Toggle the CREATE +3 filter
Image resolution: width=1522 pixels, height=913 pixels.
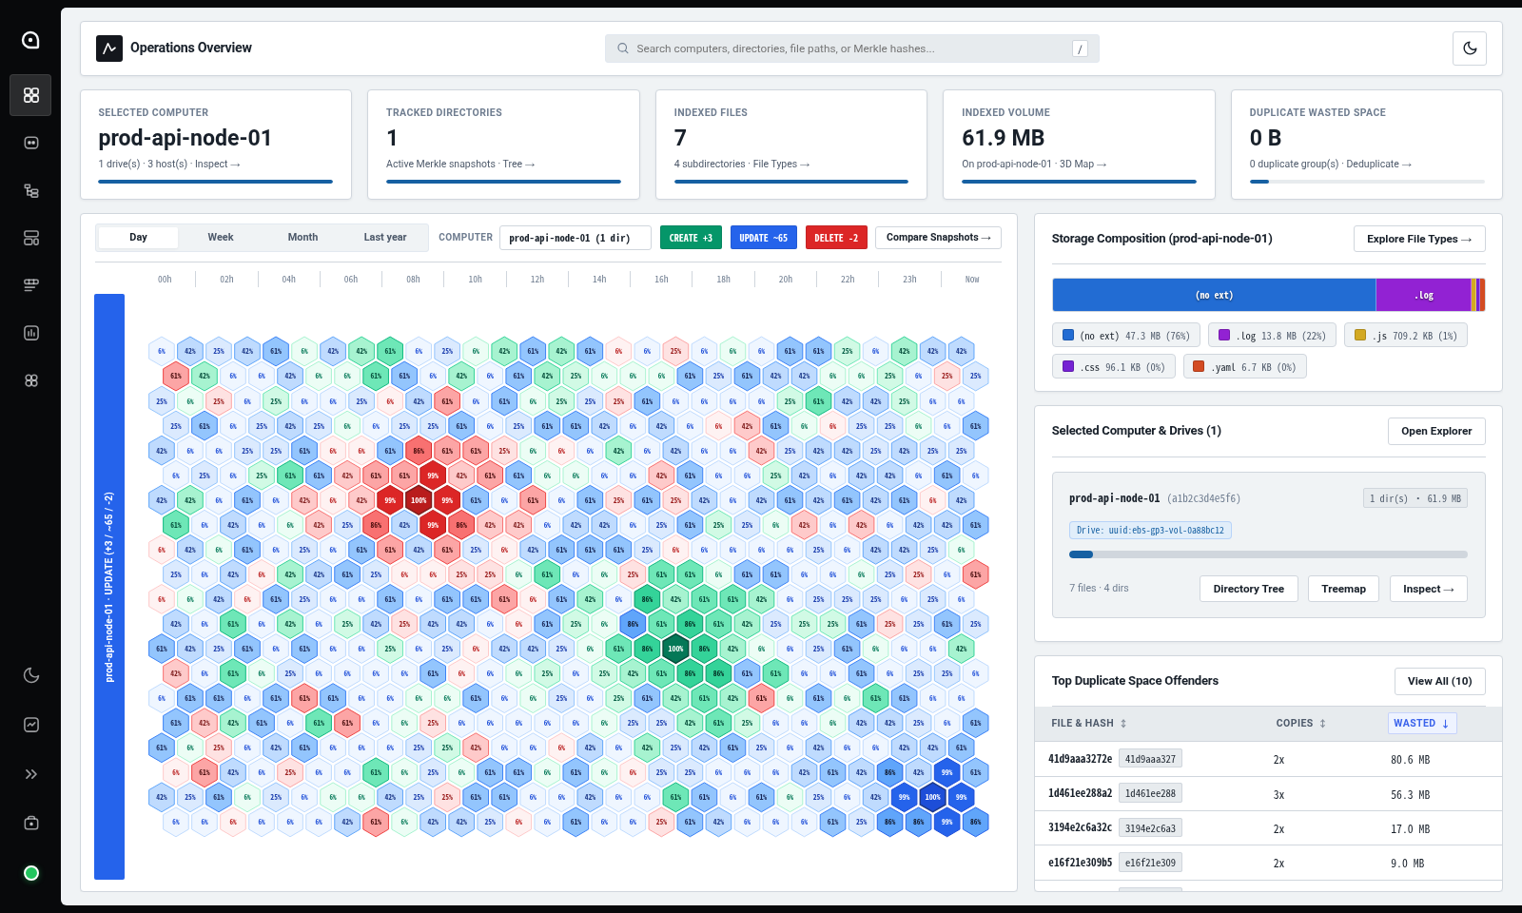[691, 238]
